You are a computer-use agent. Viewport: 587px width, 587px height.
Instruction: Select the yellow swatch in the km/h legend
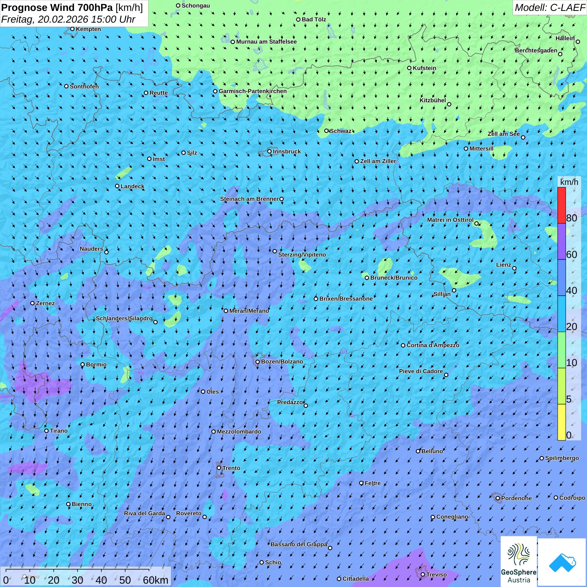pyautogui.click(x=561, y=422)
